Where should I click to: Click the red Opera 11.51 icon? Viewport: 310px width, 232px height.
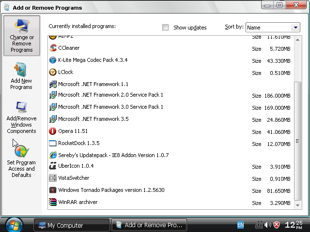(x=53, y=131)
